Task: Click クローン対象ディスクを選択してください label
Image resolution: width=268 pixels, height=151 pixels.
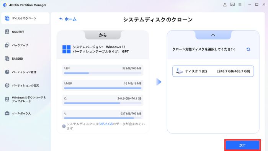Action: pyautogui.click(x=204, y=49)
